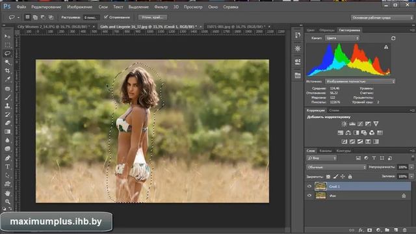Click the opacity value field
Screen dimensions: 416x234
pos(402,167)
